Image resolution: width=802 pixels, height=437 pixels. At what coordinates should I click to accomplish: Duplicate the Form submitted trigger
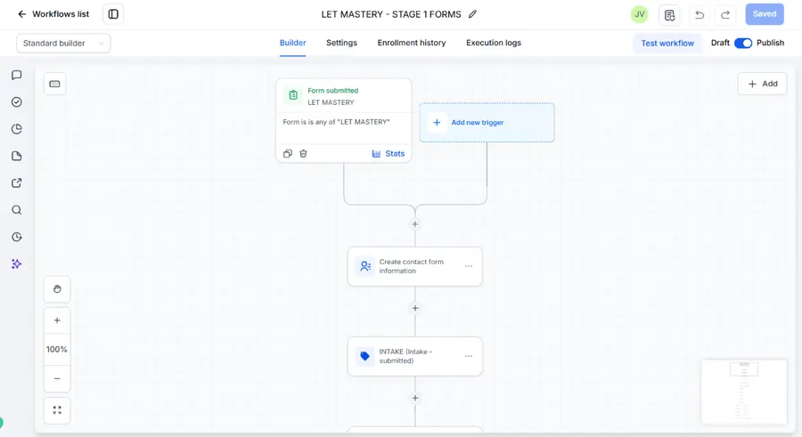(x=288, y=153)
